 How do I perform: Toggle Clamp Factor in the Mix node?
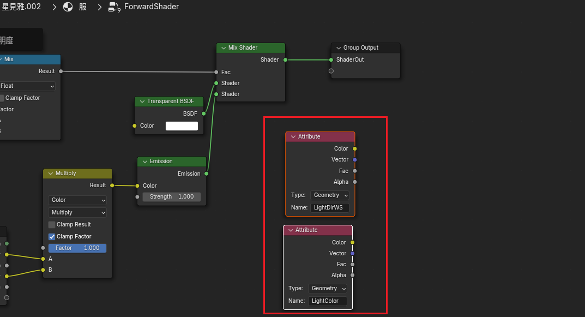[2, 98]
